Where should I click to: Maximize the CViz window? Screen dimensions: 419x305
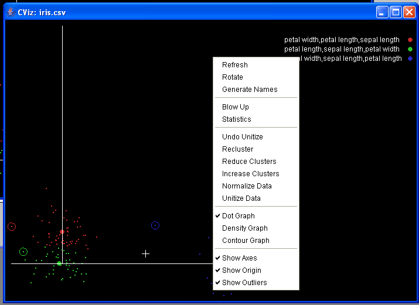tap(396, 12)
